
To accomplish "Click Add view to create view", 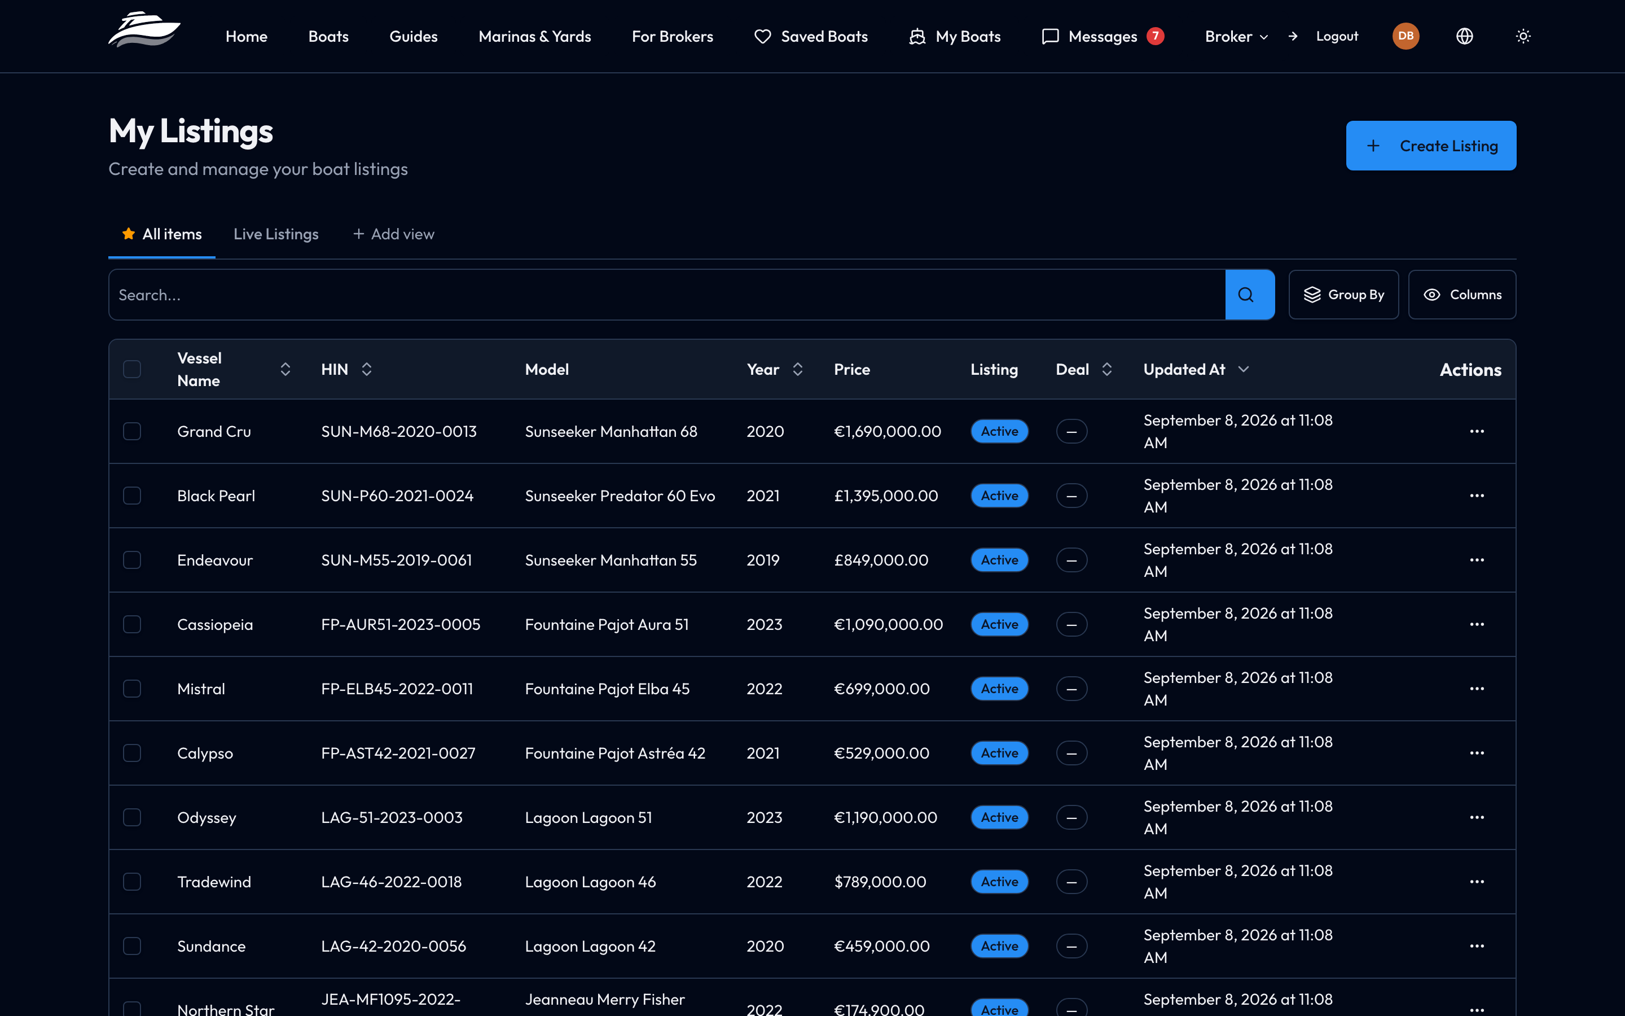I will click(x=394, y=234).
